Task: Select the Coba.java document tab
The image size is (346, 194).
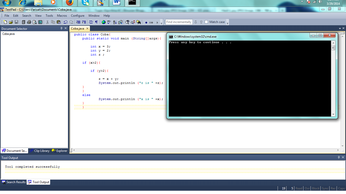Action: point(78,29)
